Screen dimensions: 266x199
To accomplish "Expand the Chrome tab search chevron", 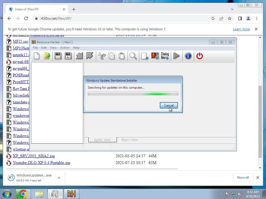I will coord(232,9).
